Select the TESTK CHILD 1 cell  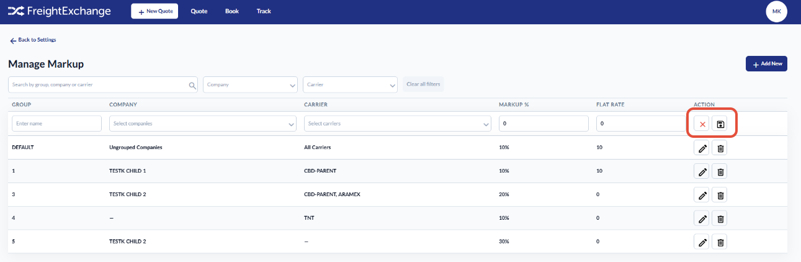point(128,172)
